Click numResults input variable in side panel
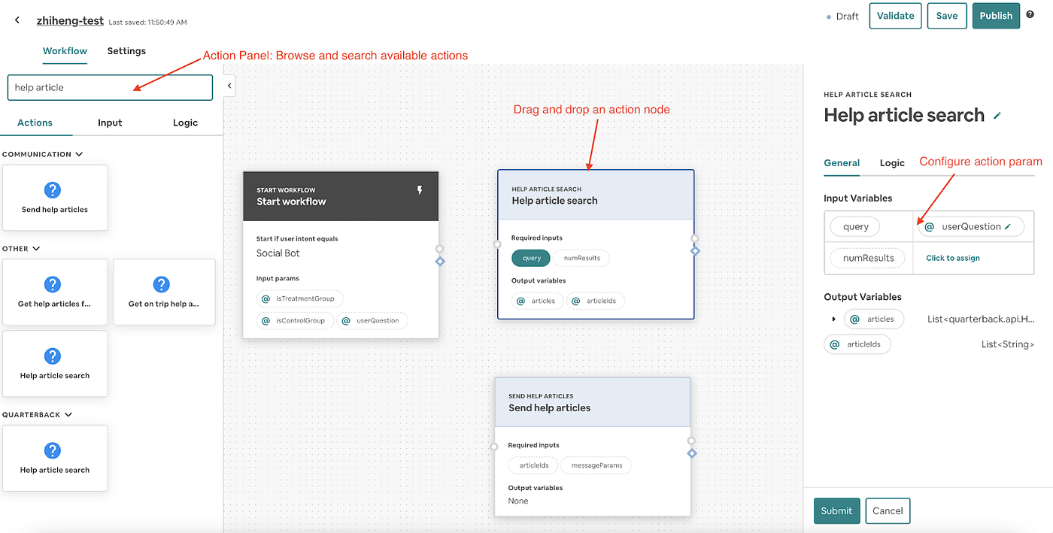Image resolution: width=1053 pixels, height=533 pixels. coord(868,258)
